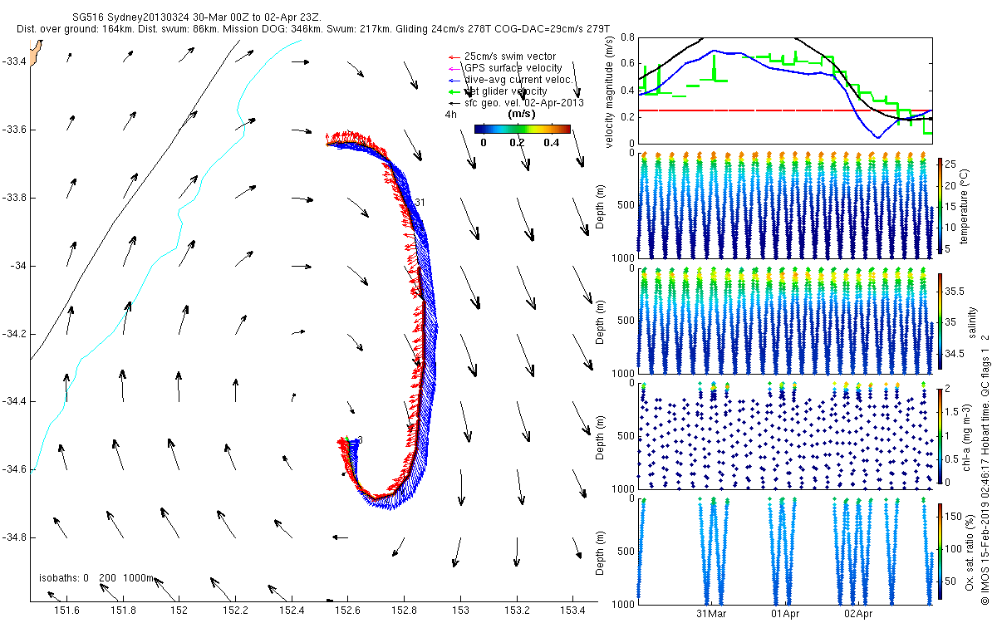
Task: Click the '152.2' longitude tick label
Action: tap(235, 611)
